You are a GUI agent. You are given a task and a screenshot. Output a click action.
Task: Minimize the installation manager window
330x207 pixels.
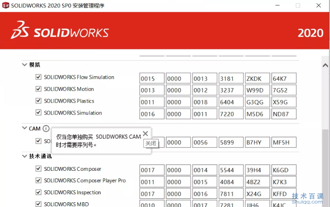point(277,5)
